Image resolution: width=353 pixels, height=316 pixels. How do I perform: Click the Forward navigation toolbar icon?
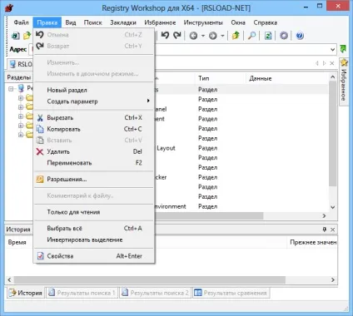[x=213, y=36]
